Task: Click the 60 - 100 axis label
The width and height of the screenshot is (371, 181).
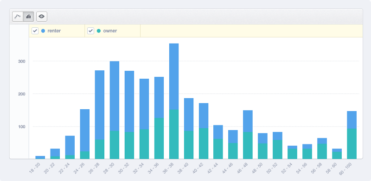Action: [345, 169]
